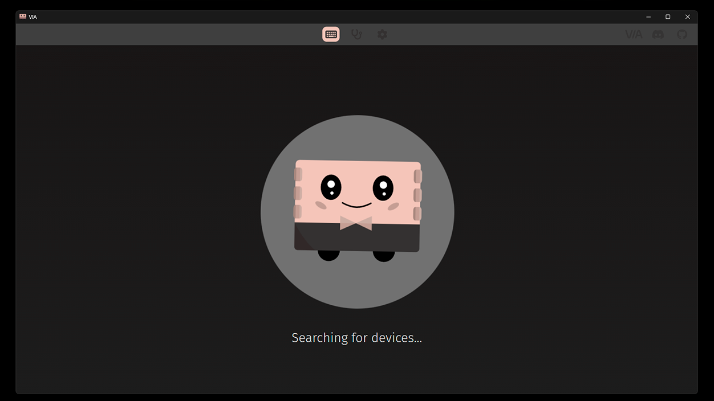Click the mascot's bow tie

(x=356, y=223)
